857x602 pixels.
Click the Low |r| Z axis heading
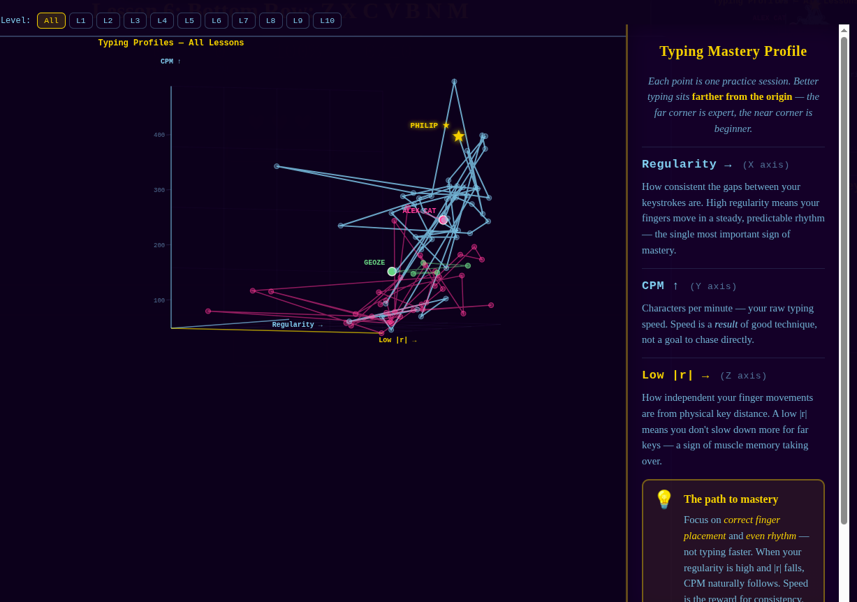pyautogui.click(x=704, y=375)
